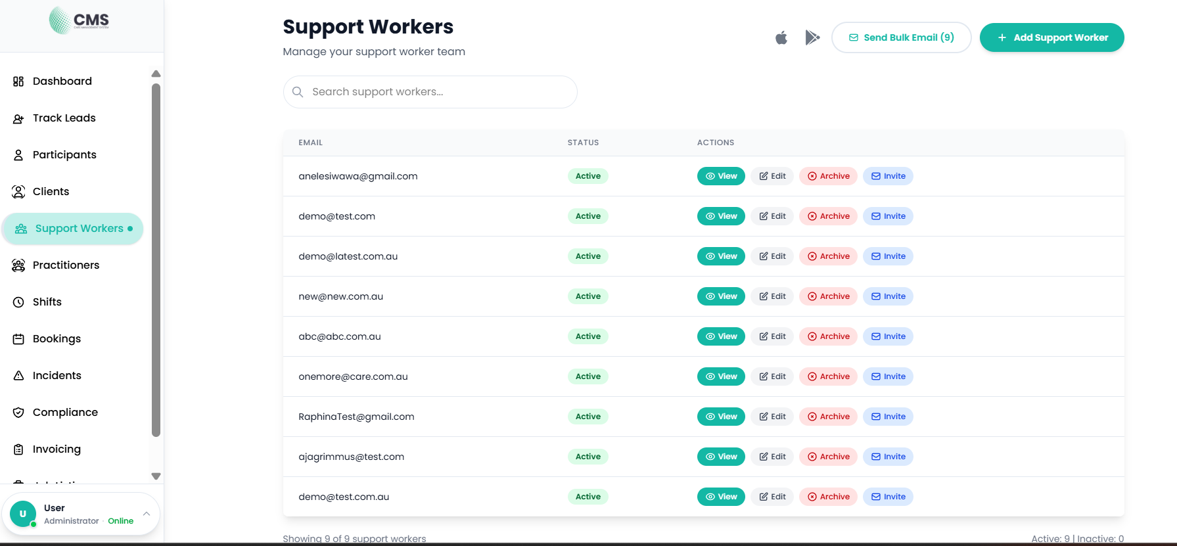Expand the user profile menu chevron
Viewport: 1177px width, 546px height.
click(x=147, y=514)
